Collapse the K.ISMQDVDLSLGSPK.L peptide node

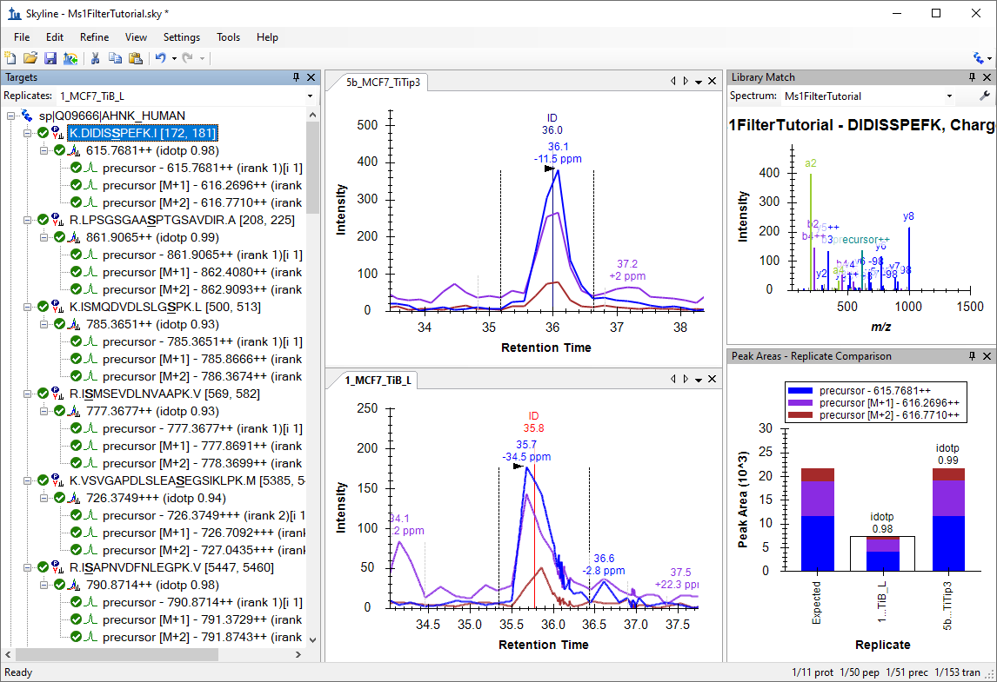(x=27, y=307)
